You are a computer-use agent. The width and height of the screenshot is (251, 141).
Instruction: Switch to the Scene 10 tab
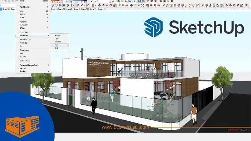[x=84, y=9]
